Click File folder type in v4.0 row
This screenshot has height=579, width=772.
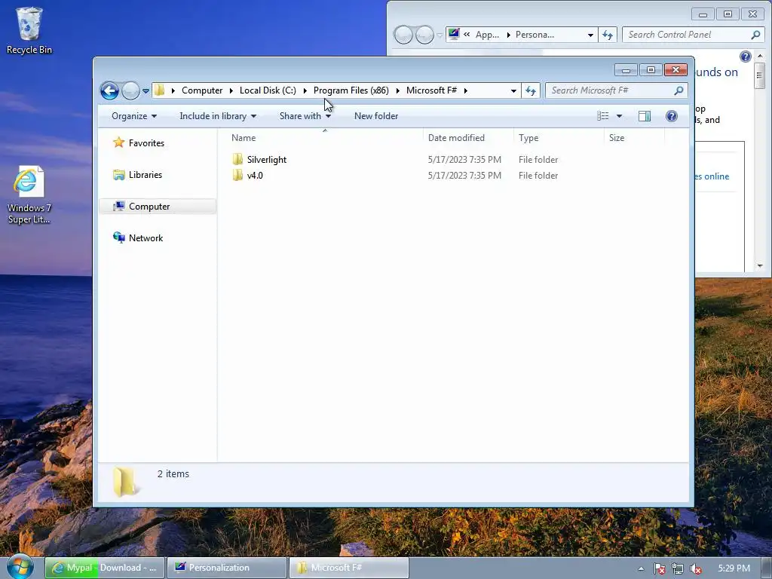538,176
